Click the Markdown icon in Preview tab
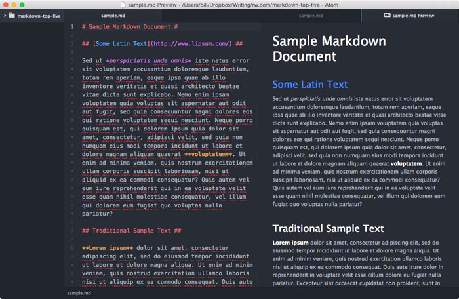This screenshot has height=299, width=459. coord(387,16)
